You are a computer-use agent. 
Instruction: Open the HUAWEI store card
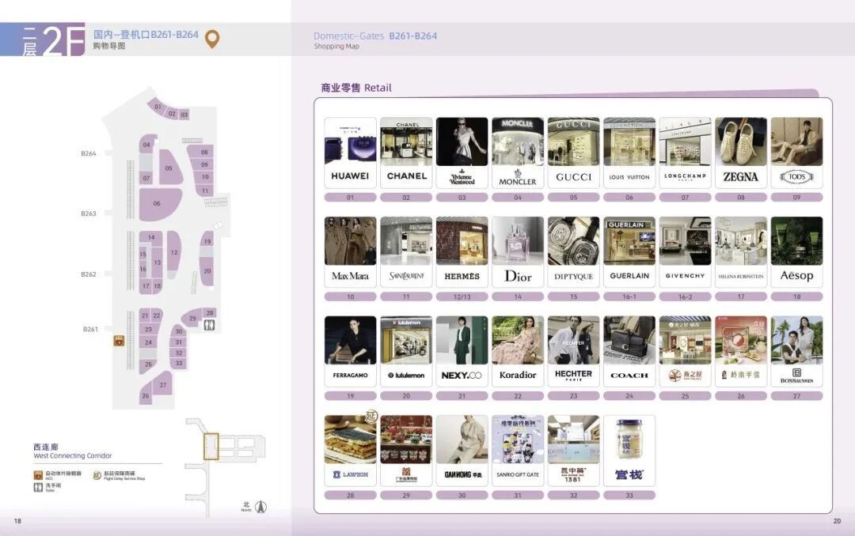tap(350, 153)
